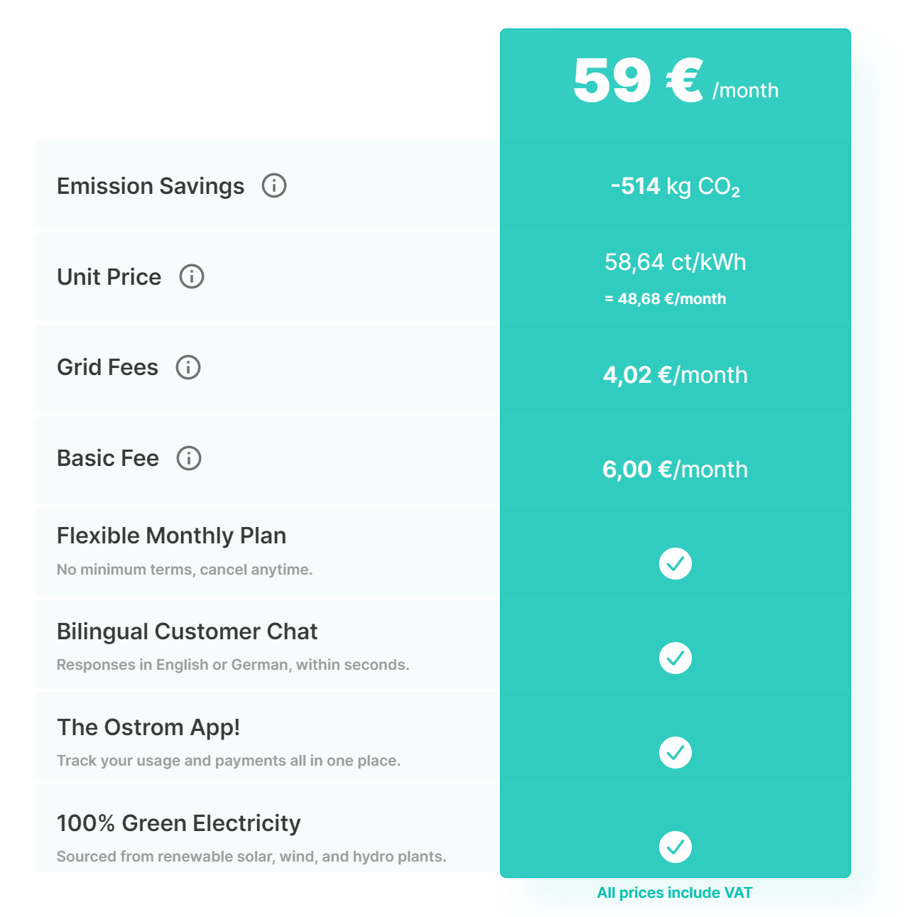Click the Grid Fees info icon
Image resolution: width=917 pixels, height=917 pixels.
188,367
